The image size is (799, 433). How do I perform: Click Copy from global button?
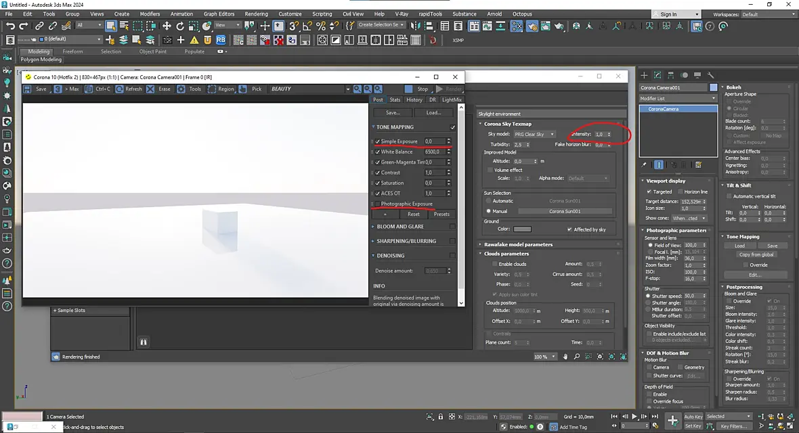coord(756,254)
